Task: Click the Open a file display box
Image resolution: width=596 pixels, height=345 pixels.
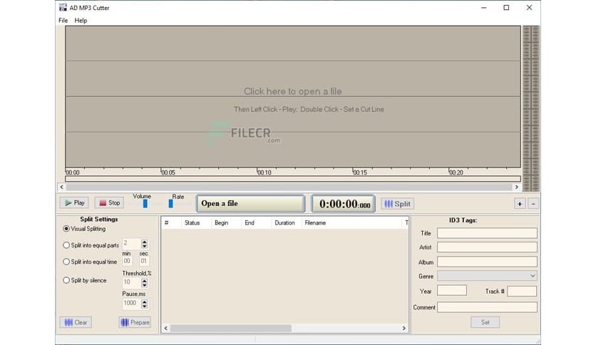Action: tap(251, 204)
